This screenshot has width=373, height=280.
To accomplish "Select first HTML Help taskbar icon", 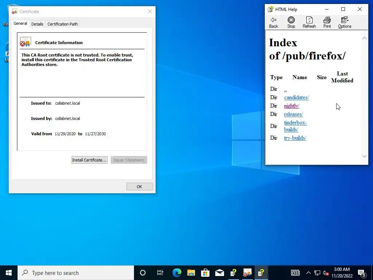I will click(x=233, y=273).
